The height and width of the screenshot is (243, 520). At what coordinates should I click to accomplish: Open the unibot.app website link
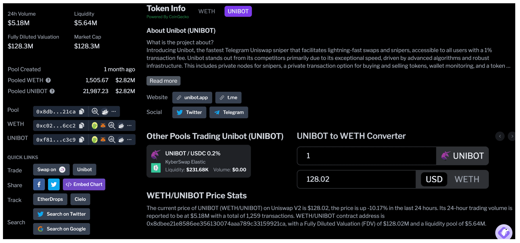tap(192, 97)
